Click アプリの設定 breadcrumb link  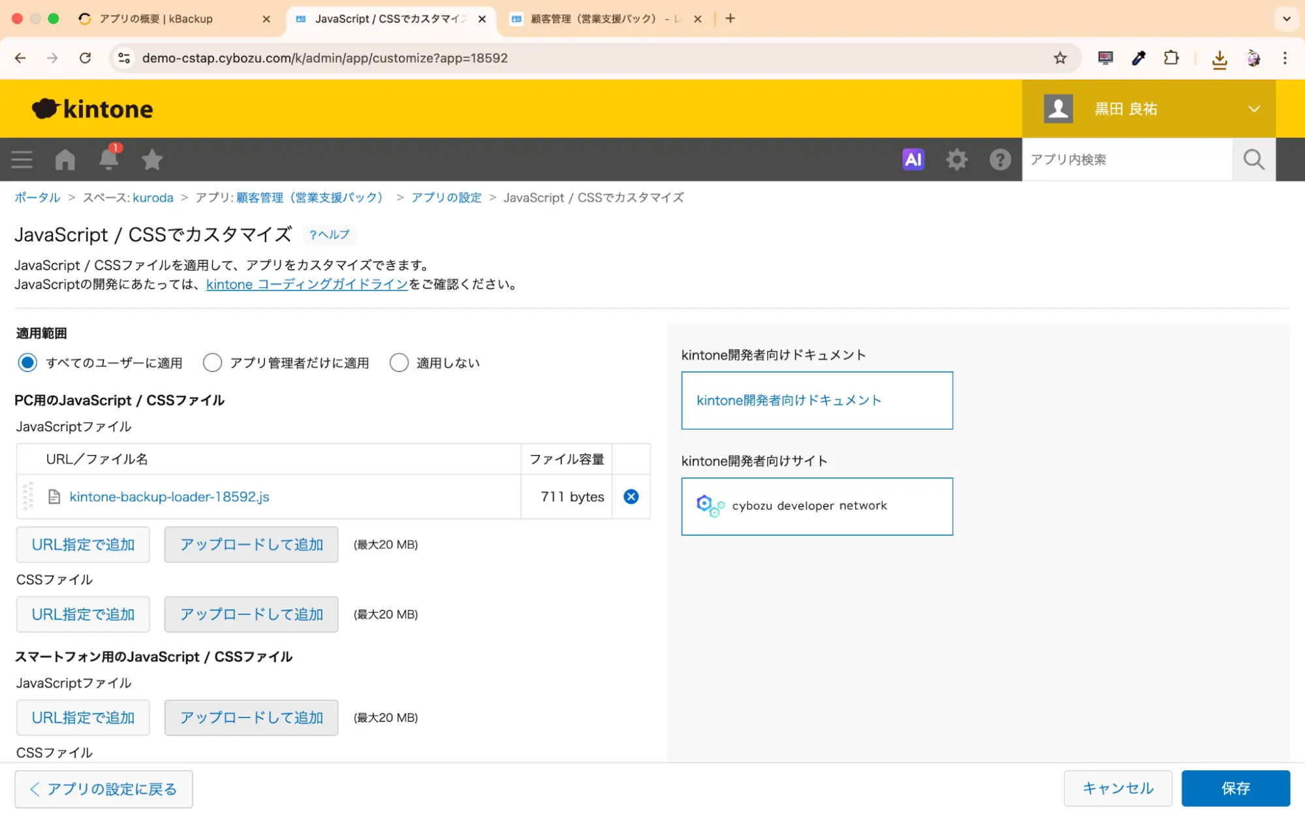click(446, 197)
